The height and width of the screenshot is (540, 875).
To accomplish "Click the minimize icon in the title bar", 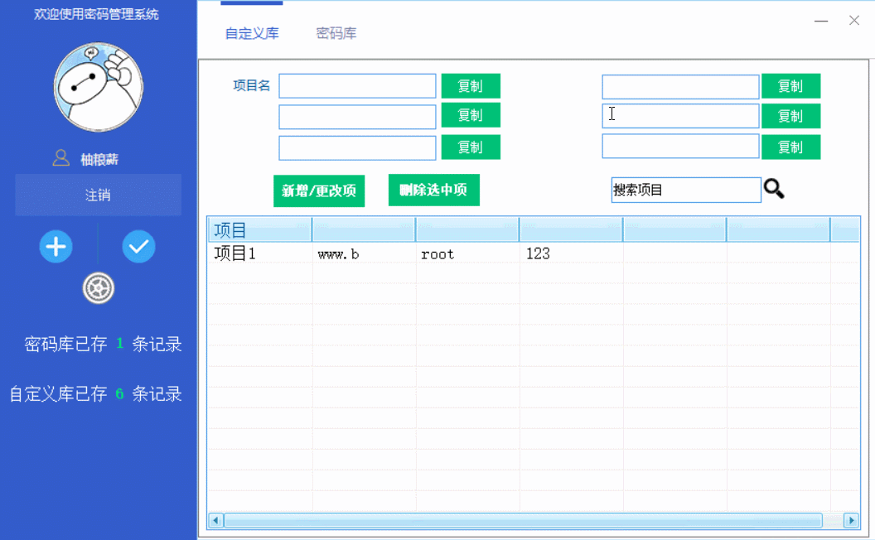I will pyautogui.click(x=820, y=17).
